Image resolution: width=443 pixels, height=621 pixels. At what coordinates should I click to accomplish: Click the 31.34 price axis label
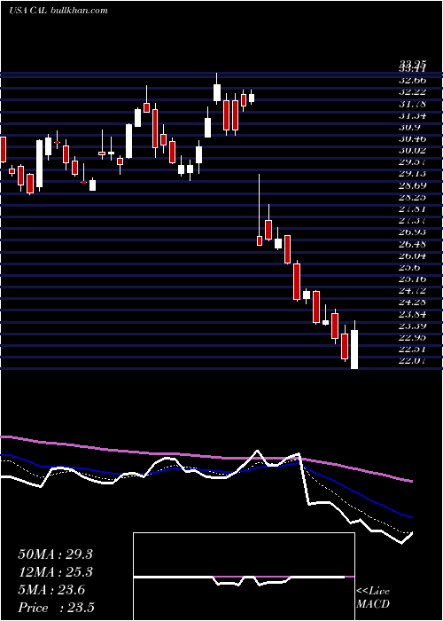click(x=413, y=115)
